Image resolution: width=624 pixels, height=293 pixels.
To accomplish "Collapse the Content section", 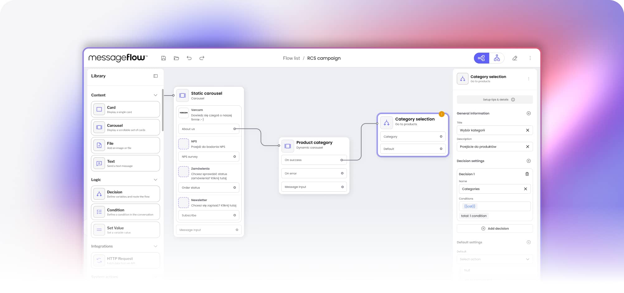I will [x=155, y=95].
